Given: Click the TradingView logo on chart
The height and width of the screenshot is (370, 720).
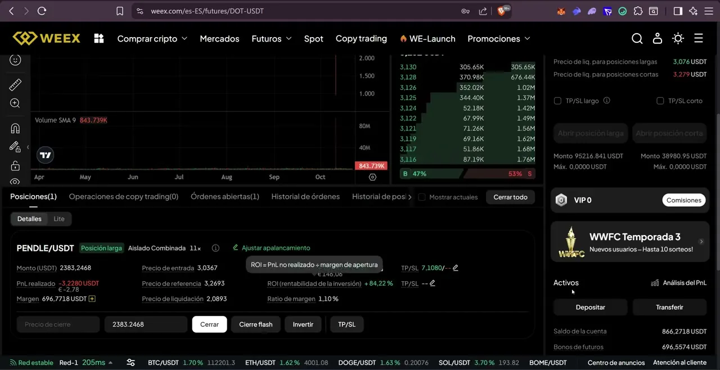Looking at the screenshot, I should click(x=46, y=155).
